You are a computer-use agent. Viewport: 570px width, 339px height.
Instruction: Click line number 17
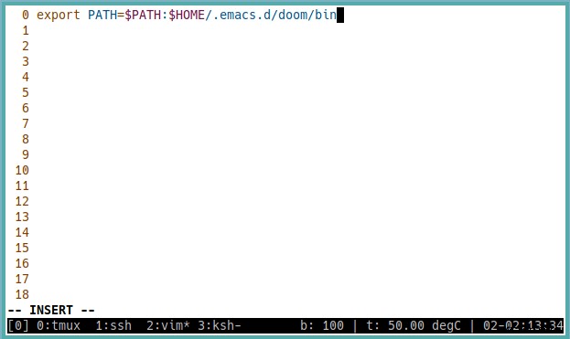pyautogui.click(x=22, y=279)
